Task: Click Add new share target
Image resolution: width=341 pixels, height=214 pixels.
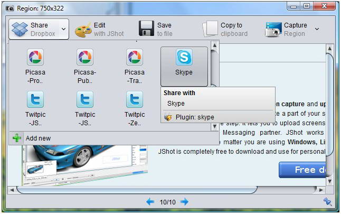Action: coord(114,138)
